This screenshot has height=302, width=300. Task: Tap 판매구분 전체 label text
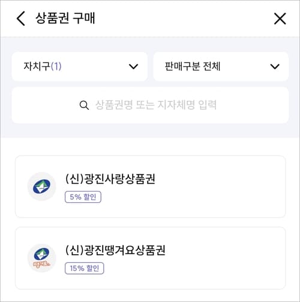point(193,67)
